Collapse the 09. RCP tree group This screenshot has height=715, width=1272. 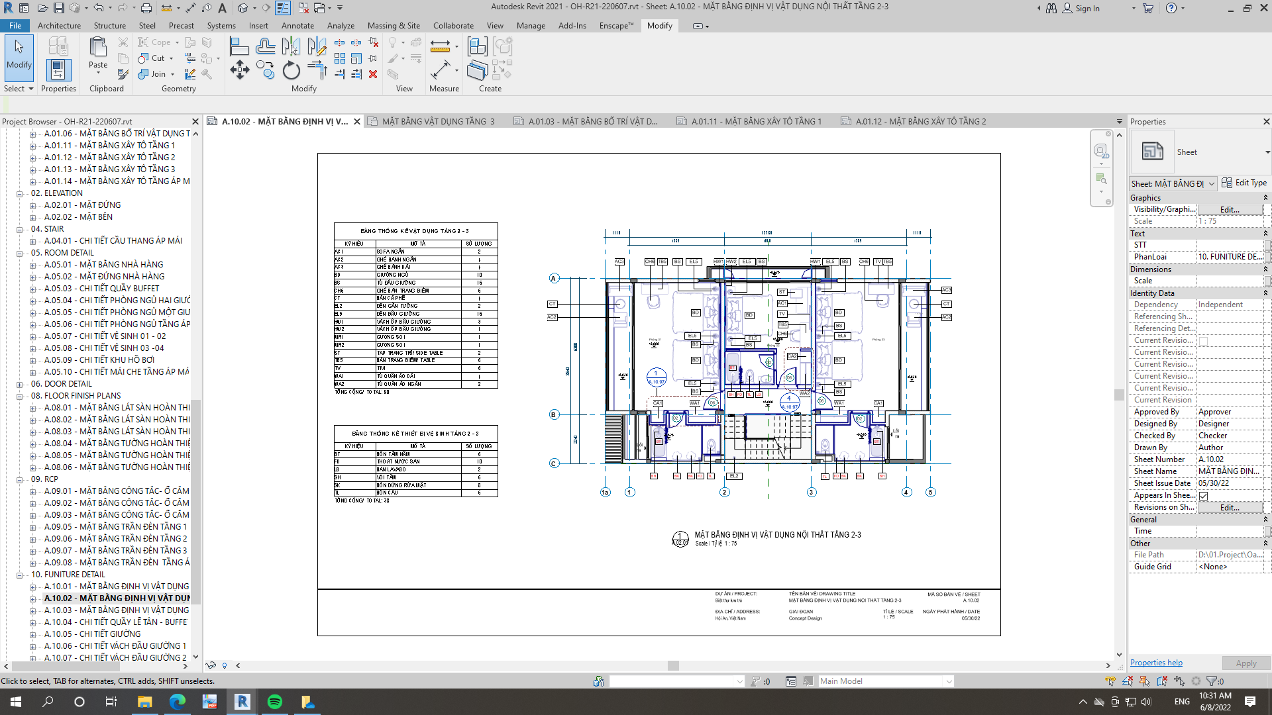pyautogui.click(x=20, y=479)
